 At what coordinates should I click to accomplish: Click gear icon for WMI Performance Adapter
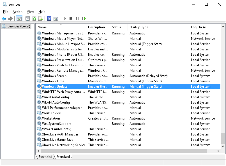(x=39, y=107)
